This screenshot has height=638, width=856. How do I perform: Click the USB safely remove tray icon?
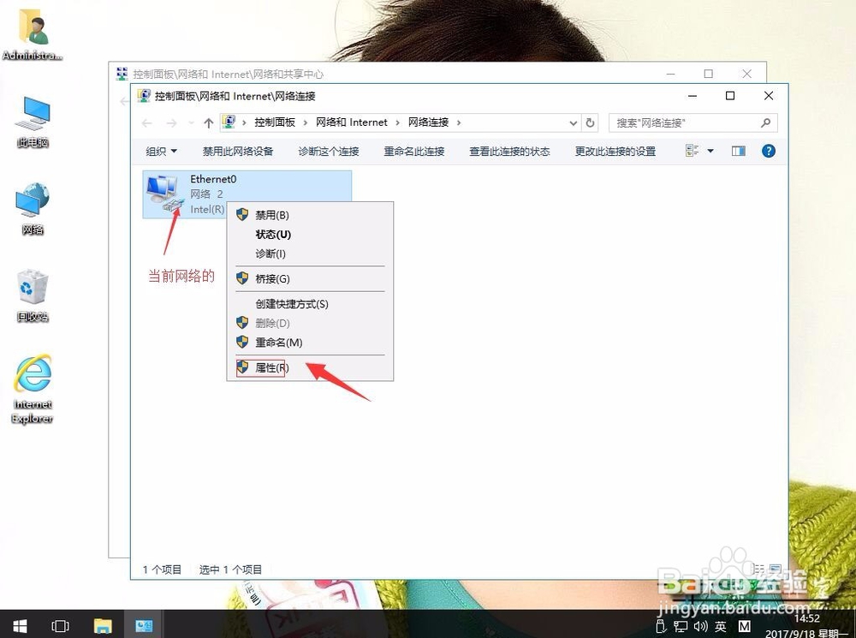point(661,627)
